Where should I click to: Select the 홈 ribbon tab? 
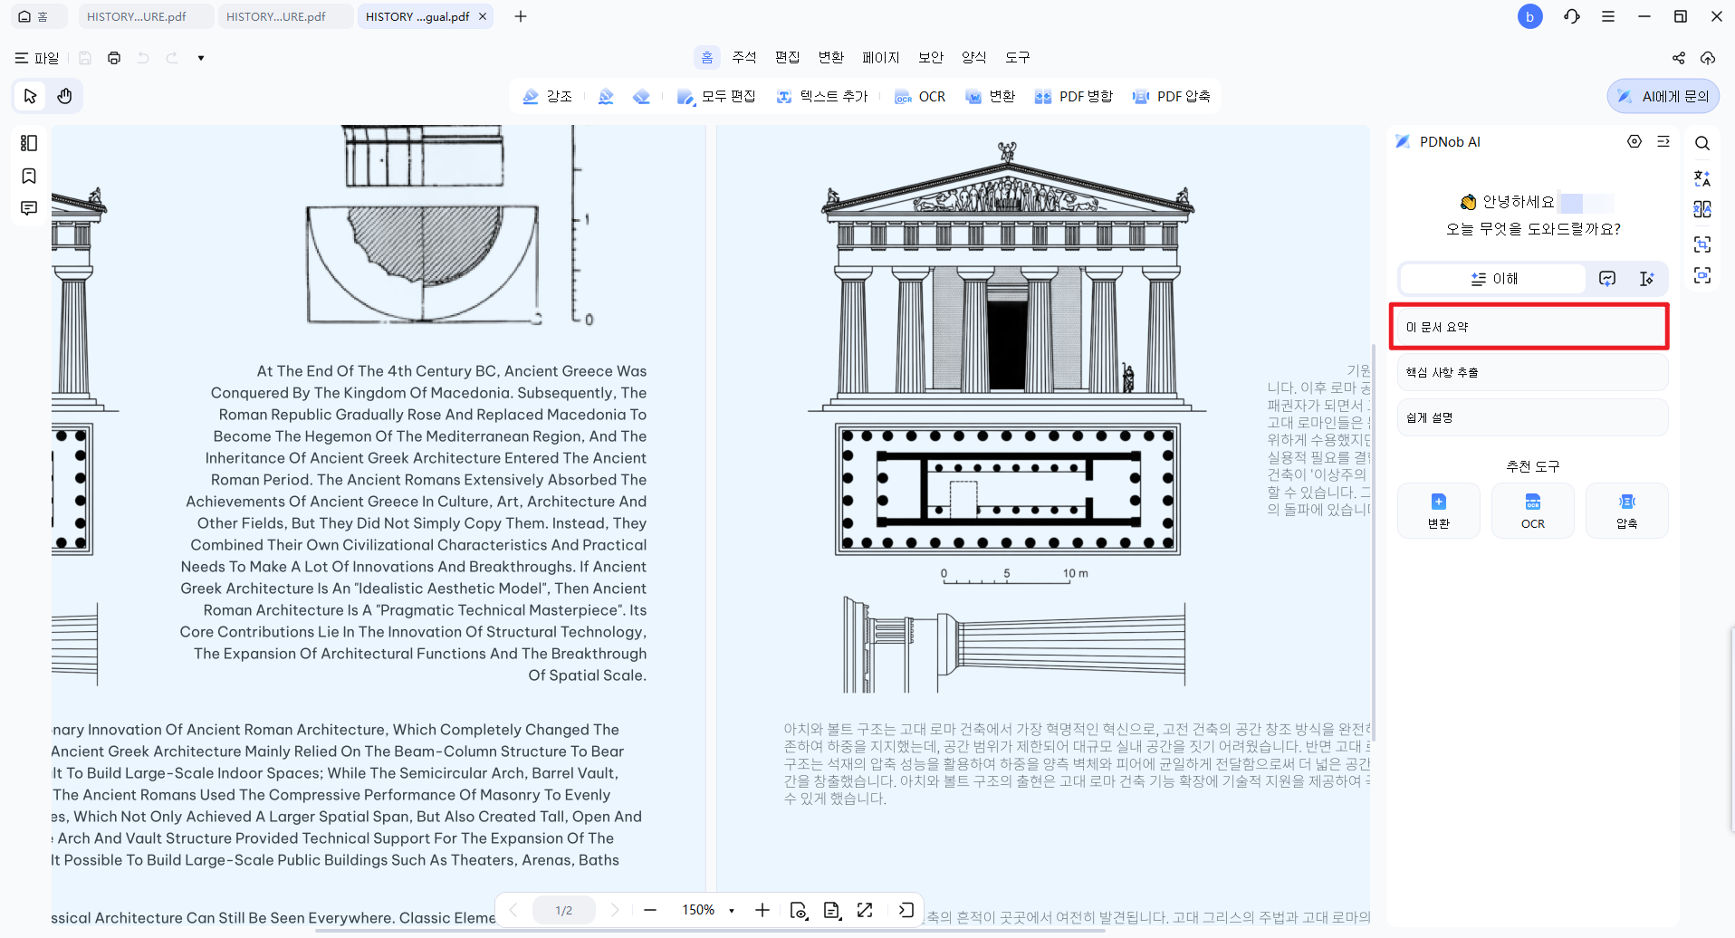pyautogui.click(x=707, y=57)
